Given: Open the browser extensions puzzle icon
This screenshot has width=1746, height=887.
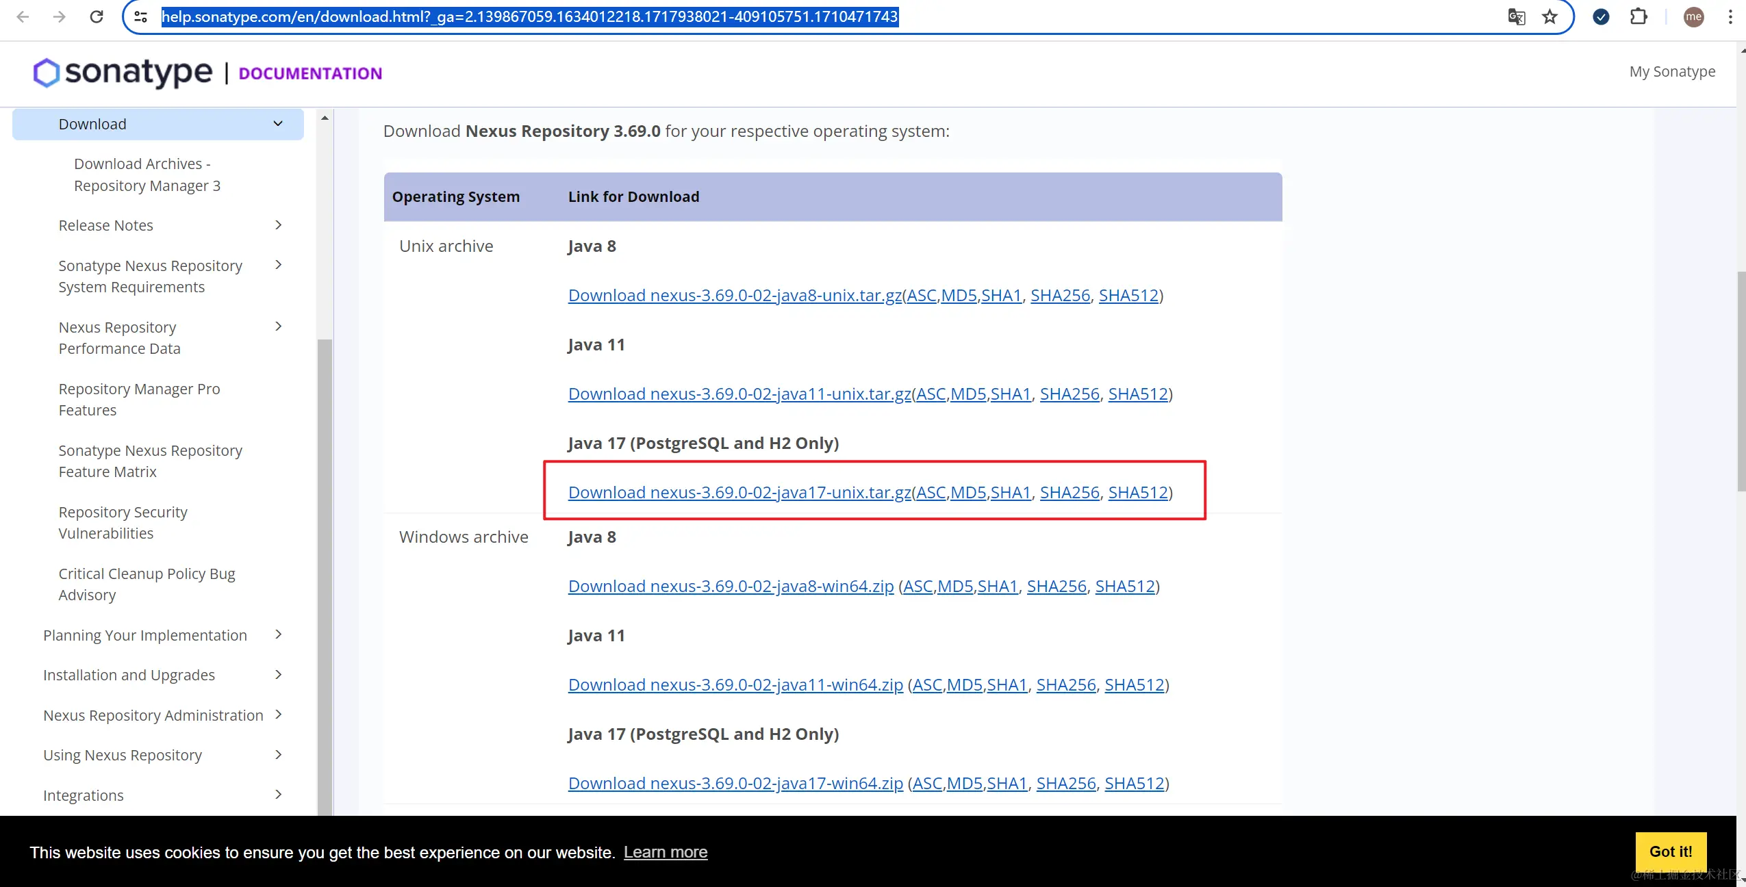Looking at the screenshot, I should (x=1639, y=16).
